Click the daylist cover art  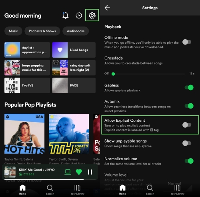click(x=12, y=50)
